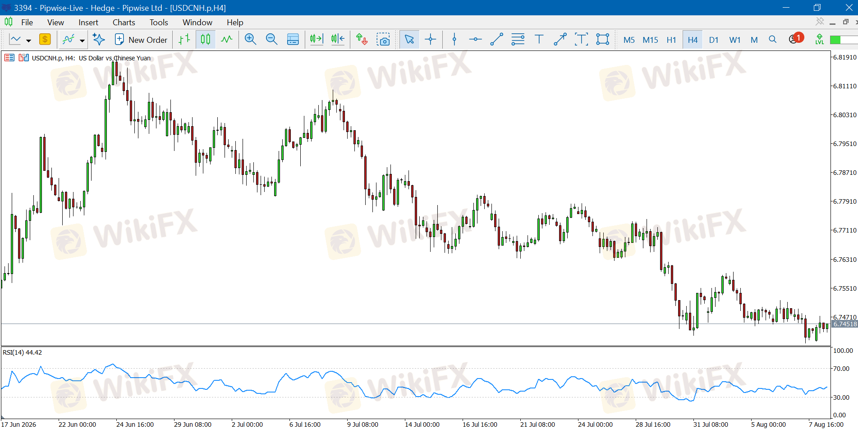Click the green LVL icon
Viewport: 858px width, 429px height.
pyautogui.click(x=820, y=40)
